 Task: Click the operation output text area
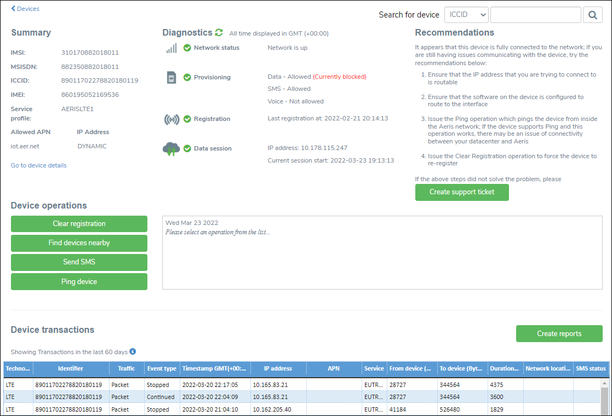point(382,253)
